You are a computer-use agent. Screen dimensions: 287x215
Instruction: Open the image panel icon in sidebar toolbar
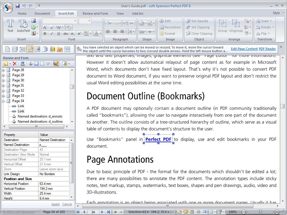pyautogui.click(x=37, y=49)
